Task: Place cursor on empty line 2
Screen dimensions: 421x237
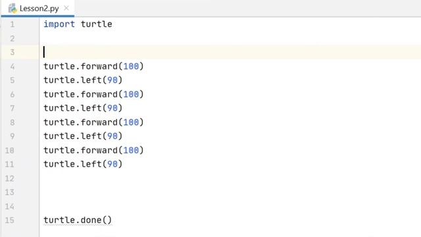Action: pos(230,38)
